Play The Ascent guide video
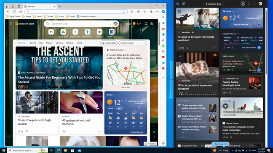273x153 pixels. tap(59, 63)
